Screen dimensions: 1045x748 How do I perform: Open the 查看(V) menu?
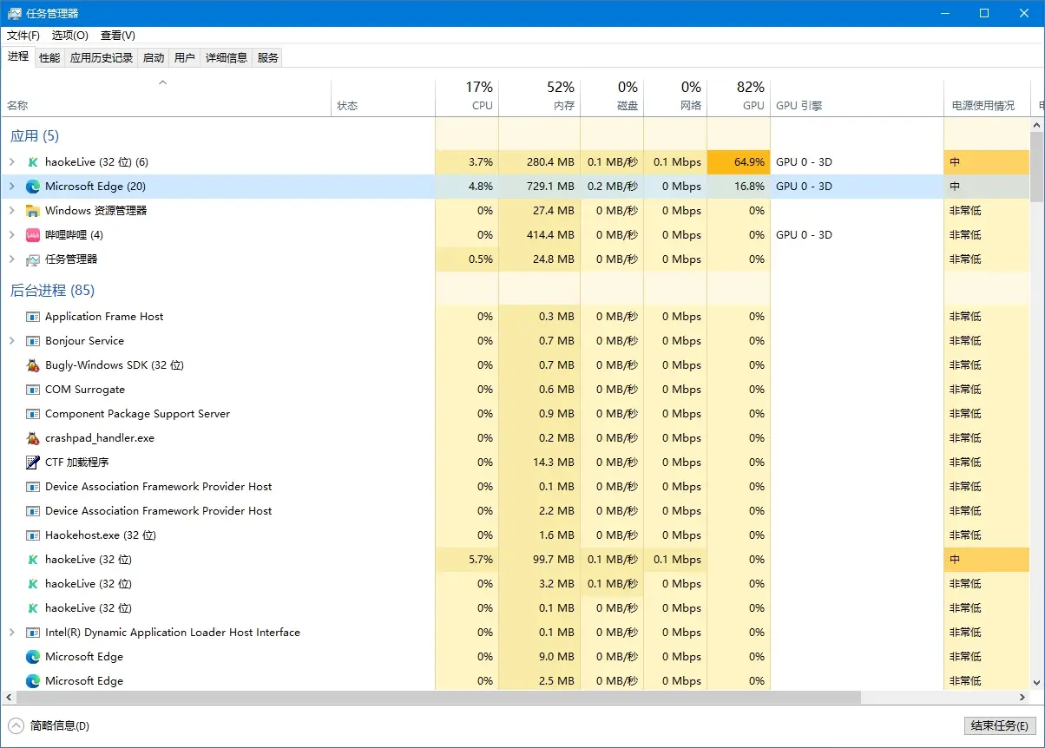[x=118, y=36]
